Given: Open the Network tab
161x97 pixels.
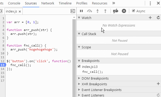Looking at the screenshot, I should point(48,3).
